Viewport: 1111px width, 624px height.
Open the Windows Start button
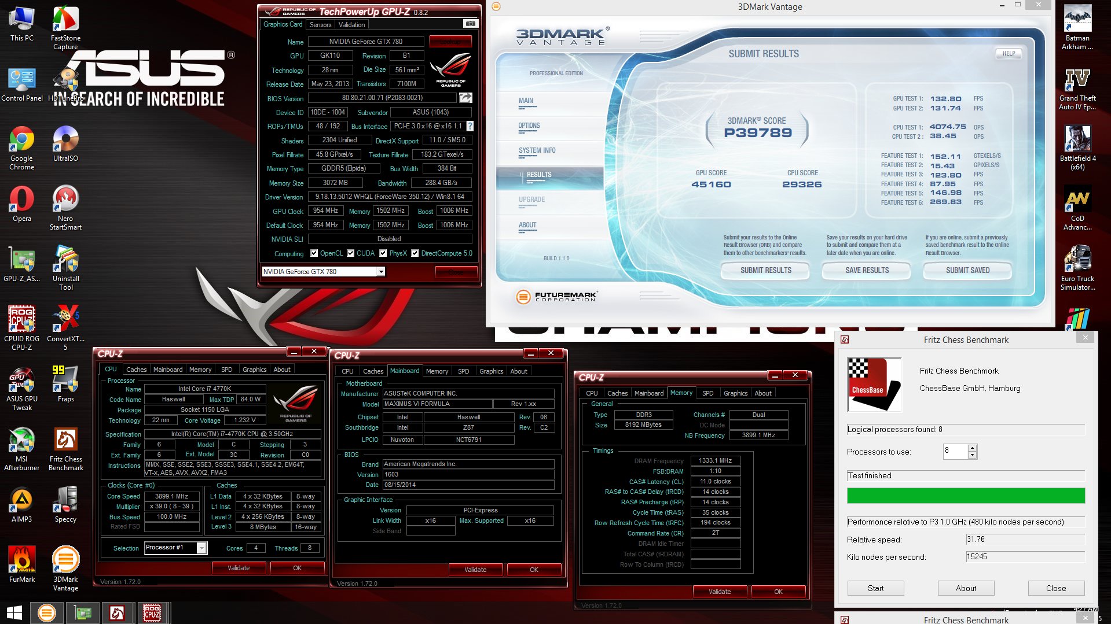click(x=14, y=613)
